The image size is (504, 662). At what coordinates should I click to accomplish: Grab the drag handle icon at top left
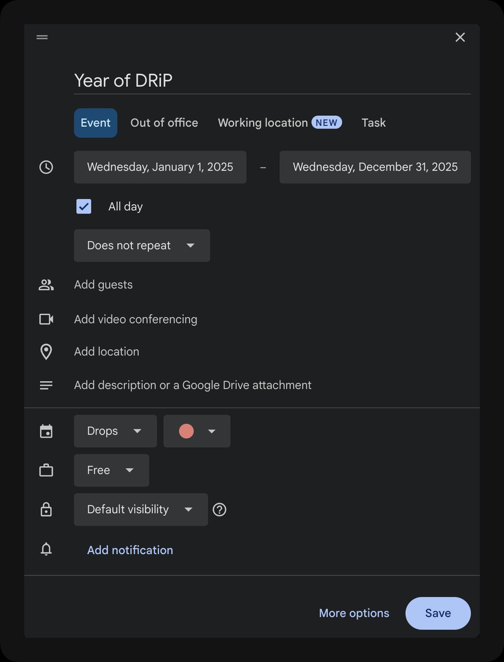[x=42, y=38]
